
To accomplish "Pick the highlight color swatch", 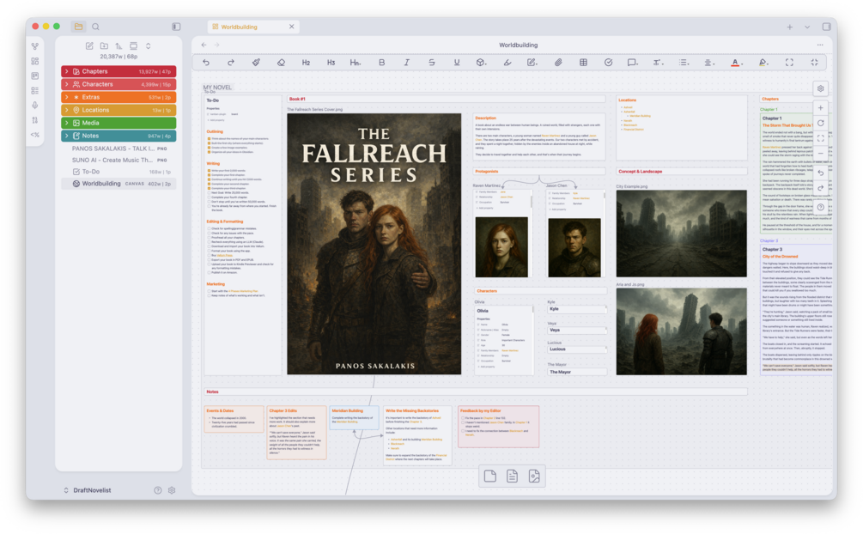I will tap(763, 63).
